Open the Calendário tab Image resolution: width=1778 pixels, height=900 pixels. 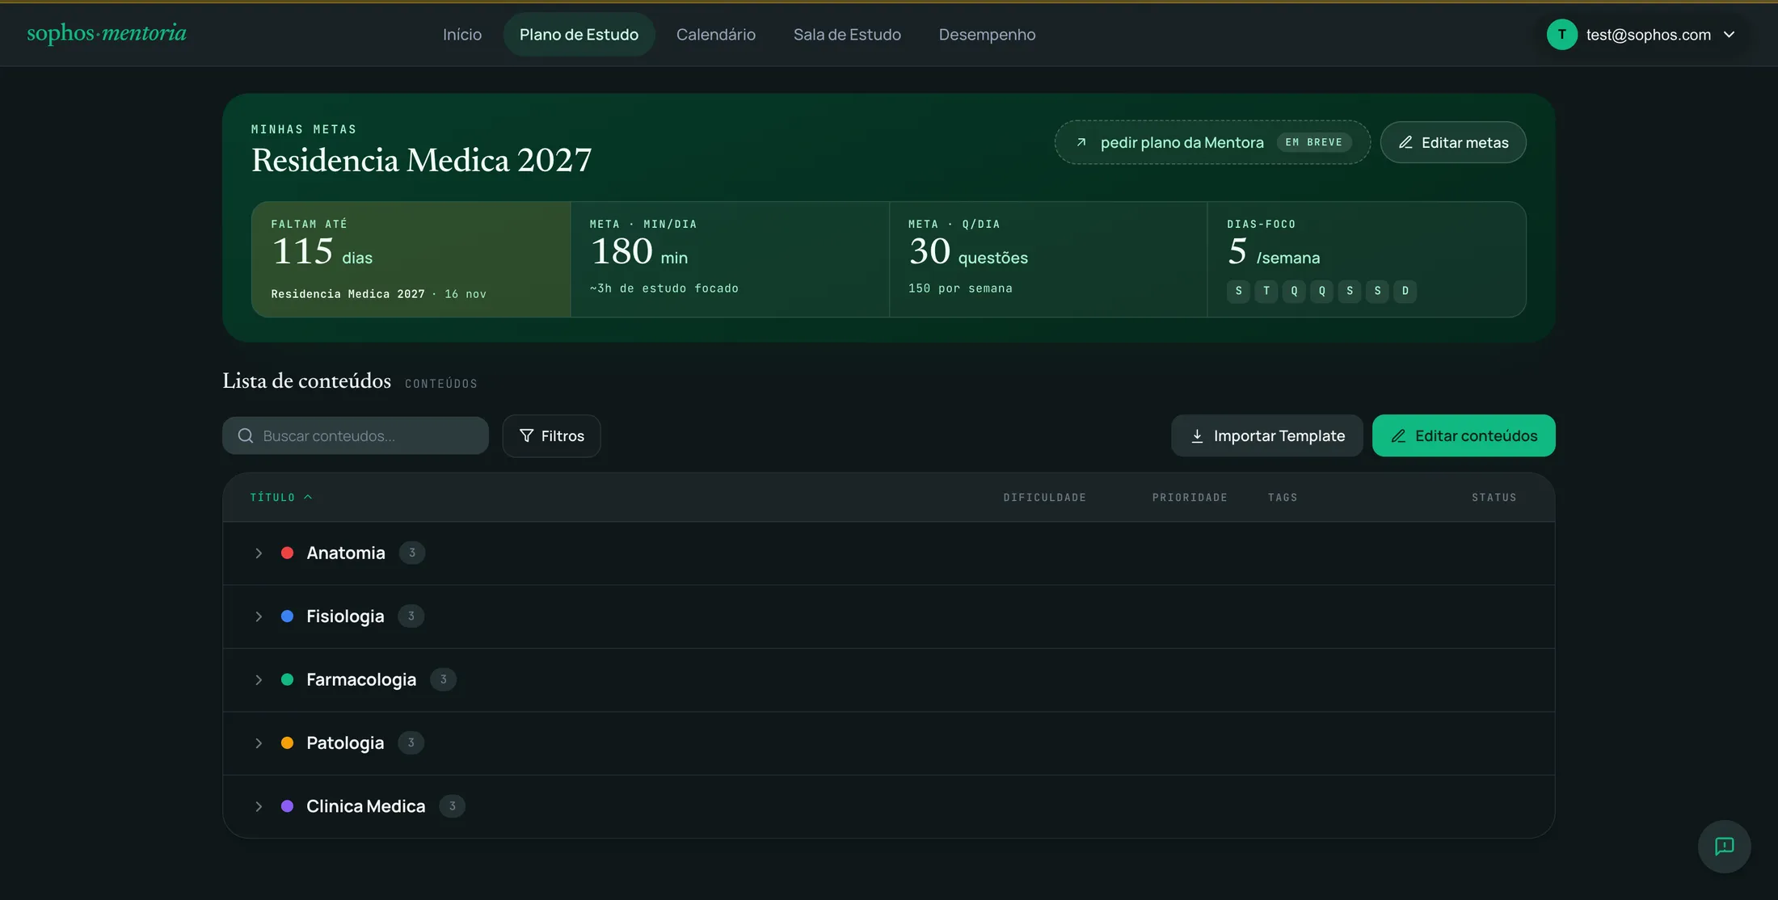click(716, 35)
